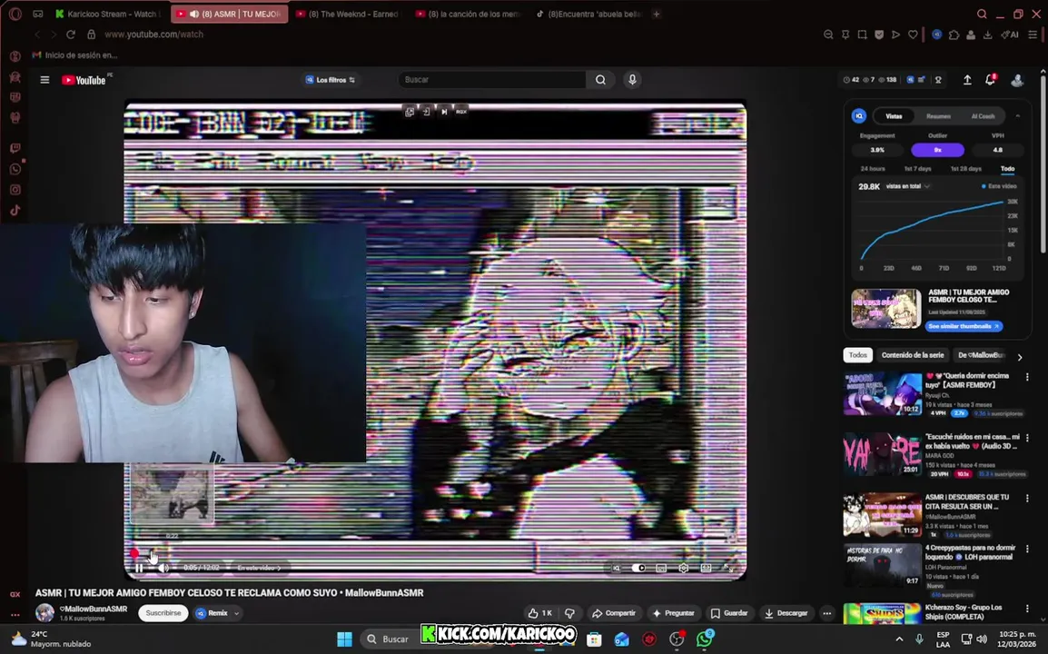Viewport: 1048px width, 654px height.
Task: Open the YouTube notifications bell
Action: [x=991, y=80]
